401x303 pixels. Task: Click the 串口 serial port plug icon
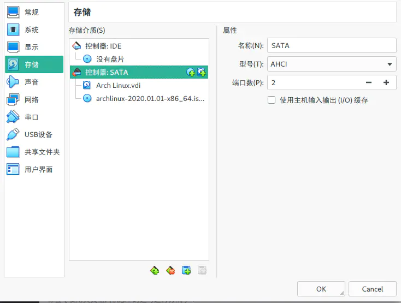point(13,117)
